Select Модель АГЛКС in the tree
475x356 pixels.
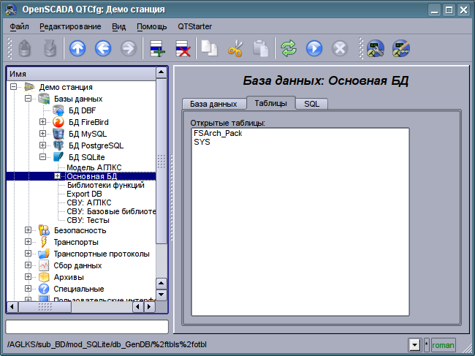coord(94,167)
